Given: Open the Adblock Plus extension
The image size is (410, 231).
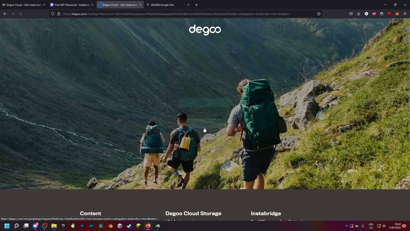Looking at the screenshot, I should coord(374,14).
